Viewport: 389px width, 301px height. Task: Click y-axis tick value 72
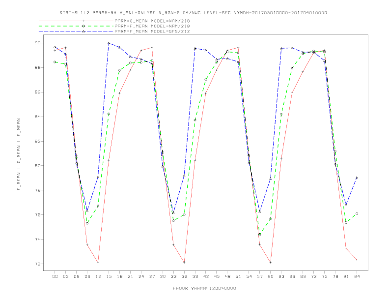tap(37, 264)
